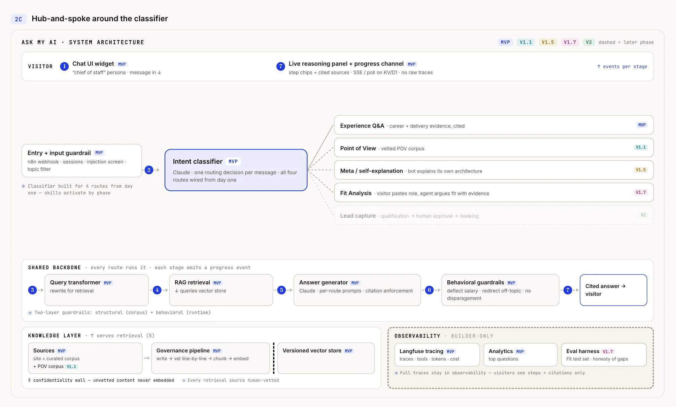The width and height of the screenshot is (676, 407).
Task: Select the Point of View route card
Action: tap(494, 148)
